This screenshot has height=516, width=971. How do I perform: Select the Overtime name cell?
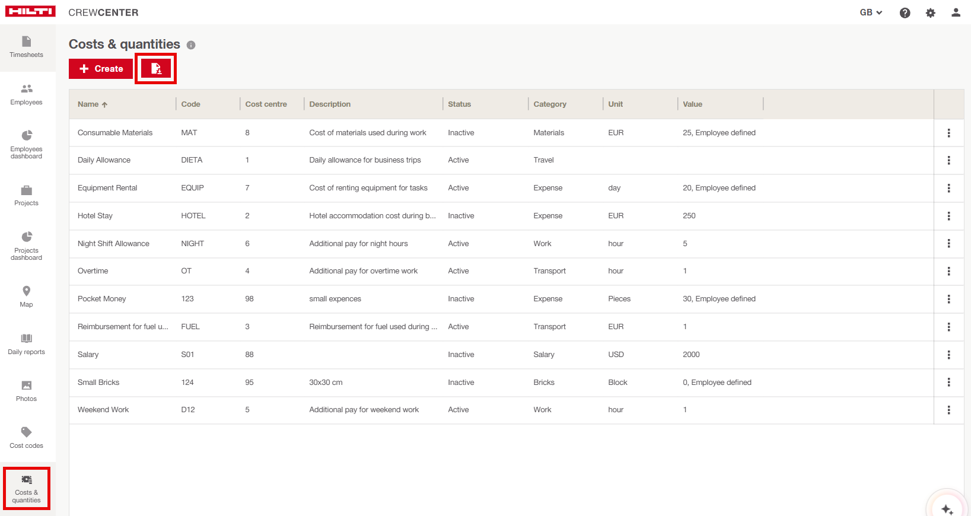(x=93, y=271)
